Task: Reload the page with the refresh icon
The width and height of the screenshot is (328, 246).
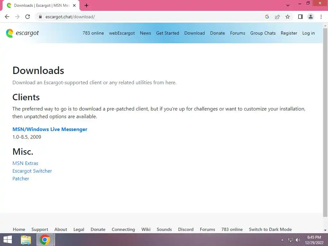Action: (28, 17)
